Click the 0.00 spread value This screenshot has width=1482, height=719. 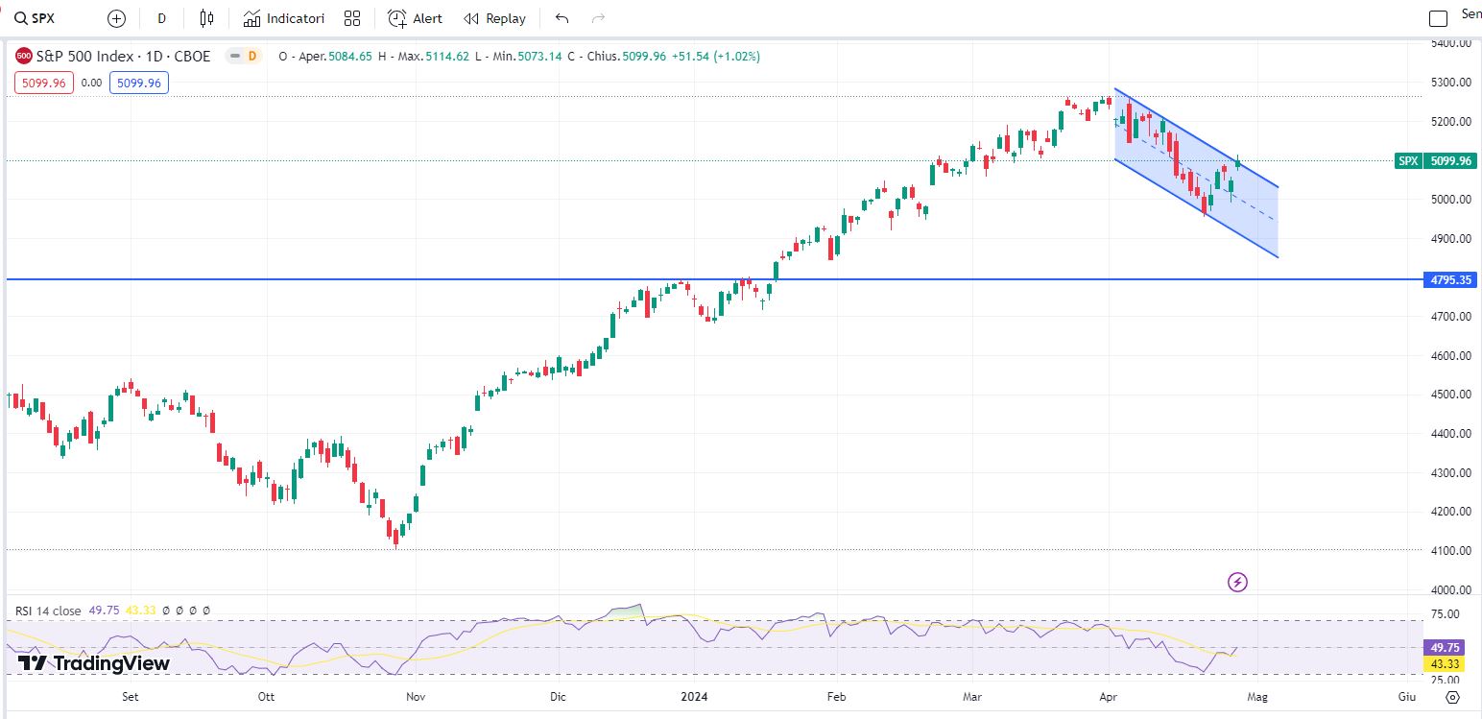(91, 84)
